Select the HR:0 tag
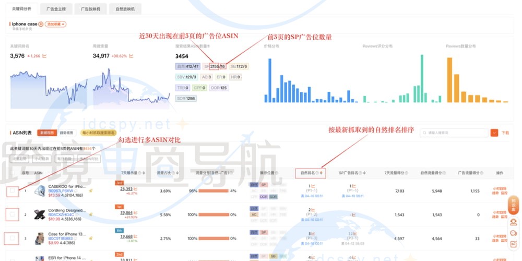Image resolution: width=522 pixels, height=261 pixels. [235, 77]
